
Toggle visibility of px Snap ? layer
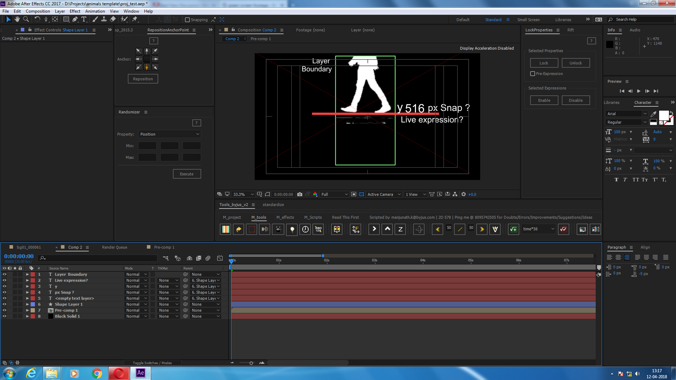[x=5, y=292]
